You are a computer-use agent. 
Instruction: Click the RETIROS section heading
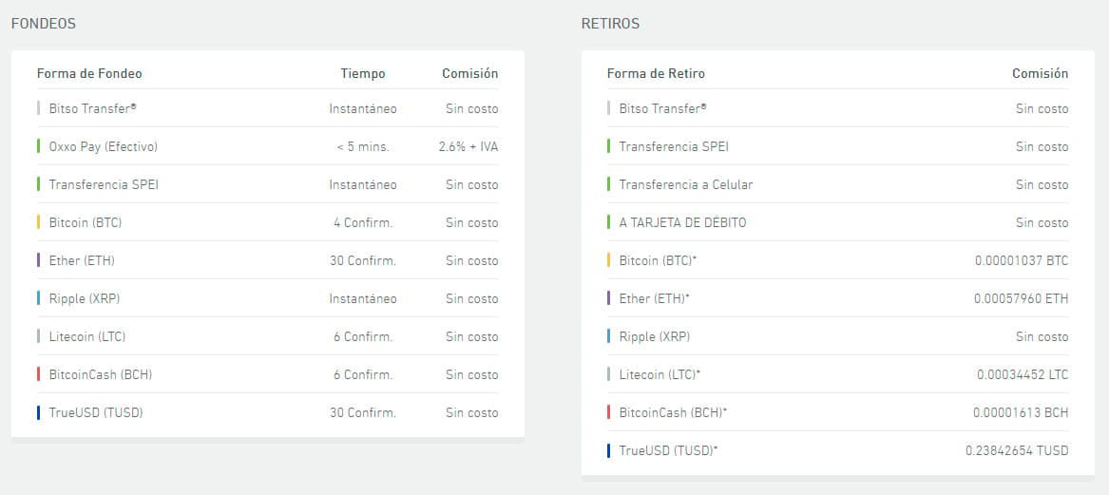click(x=610, y=24)
